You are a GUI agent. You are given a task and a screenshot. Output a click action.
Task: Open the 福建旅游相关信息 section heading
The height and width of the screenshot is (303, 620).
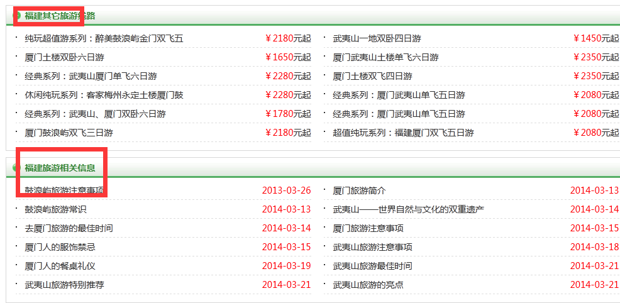[60, 168]
